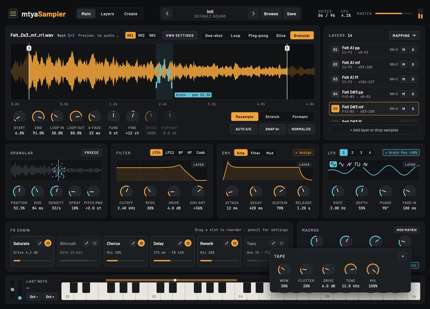
Task: Load the previous preset with left arrow
Action: [x=167, y=13]
